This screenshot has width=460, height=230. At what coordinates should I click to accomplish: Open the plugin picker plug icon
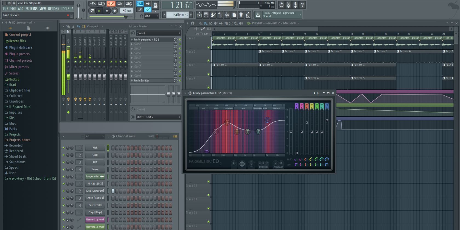[x=241, y=15]
